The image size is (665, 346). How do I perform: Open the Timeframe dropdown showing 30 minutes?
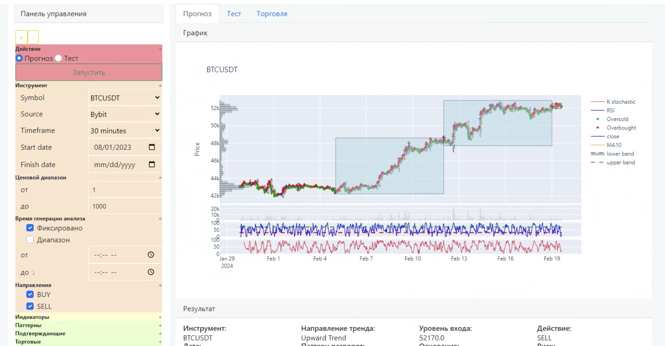click(125, 131)
